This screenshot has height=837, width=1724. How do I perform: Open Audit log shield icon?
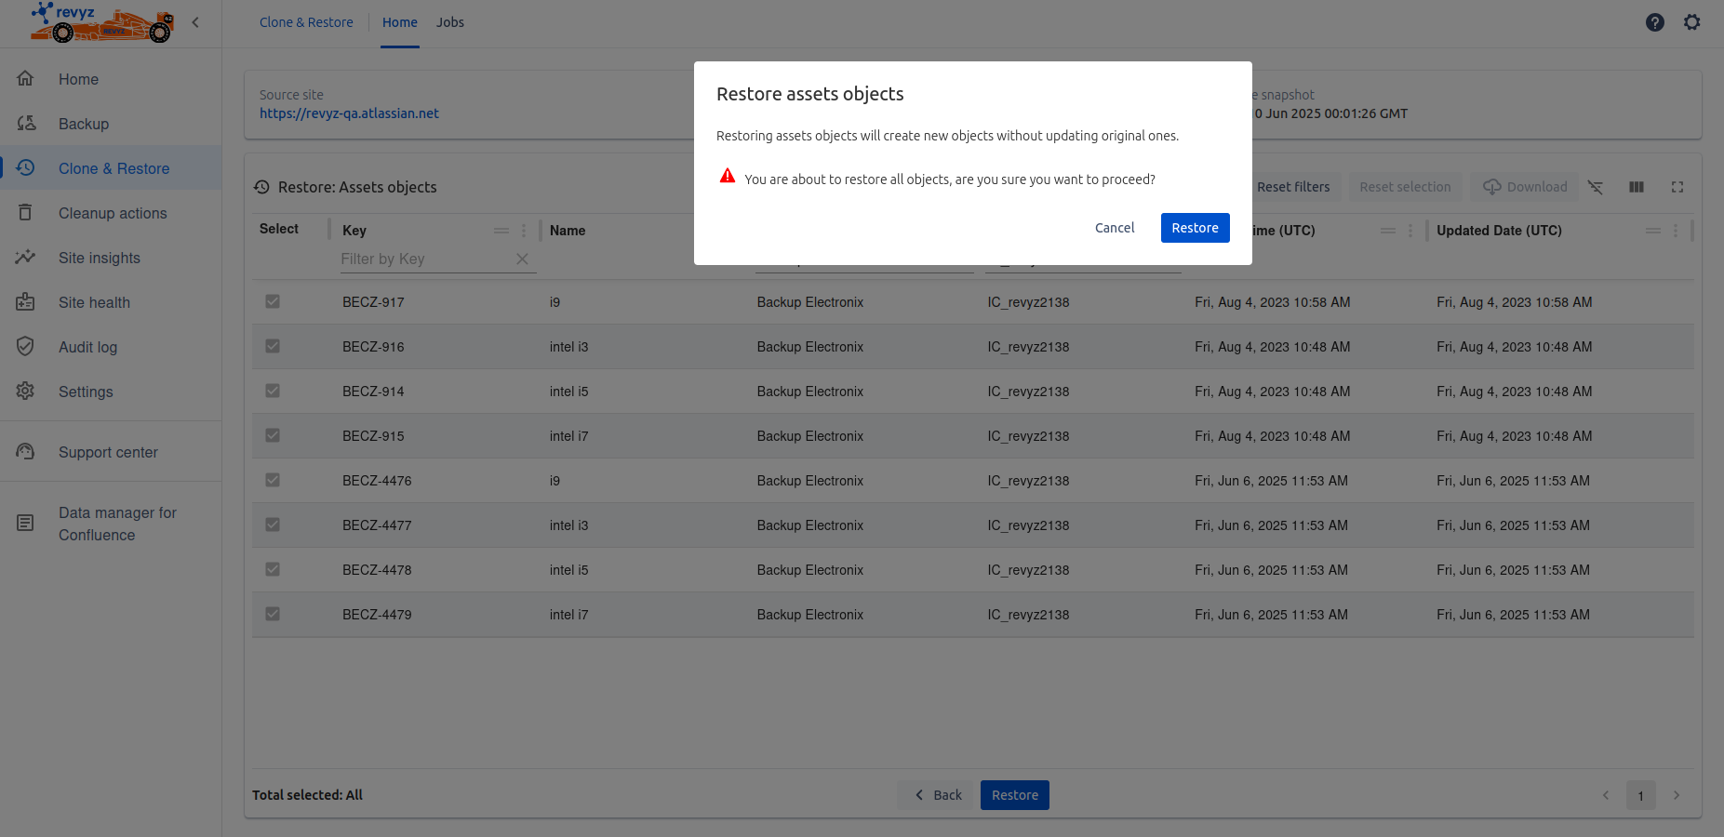coord(26,347)
